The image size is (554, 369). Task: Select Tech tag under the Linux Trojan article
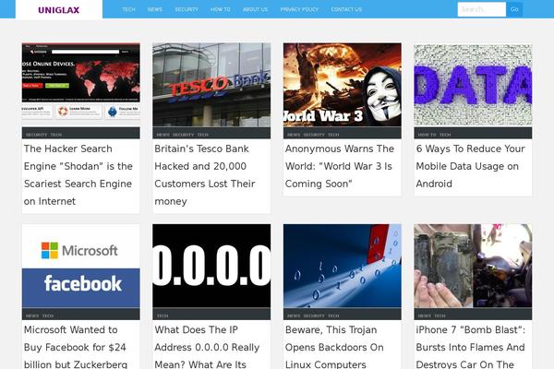pyautogui.click(x=333, y=316)
